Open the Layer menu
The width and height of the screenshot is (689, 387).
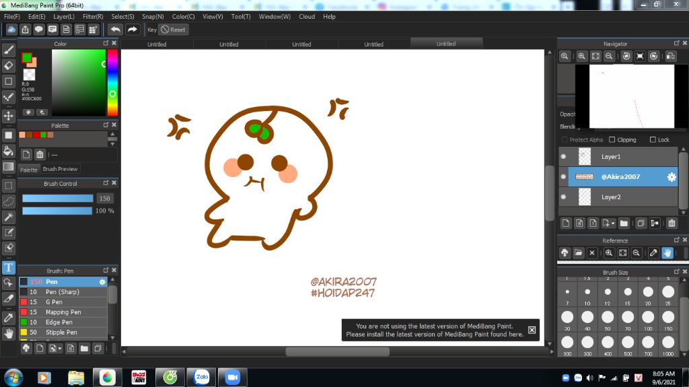[64, 17]
